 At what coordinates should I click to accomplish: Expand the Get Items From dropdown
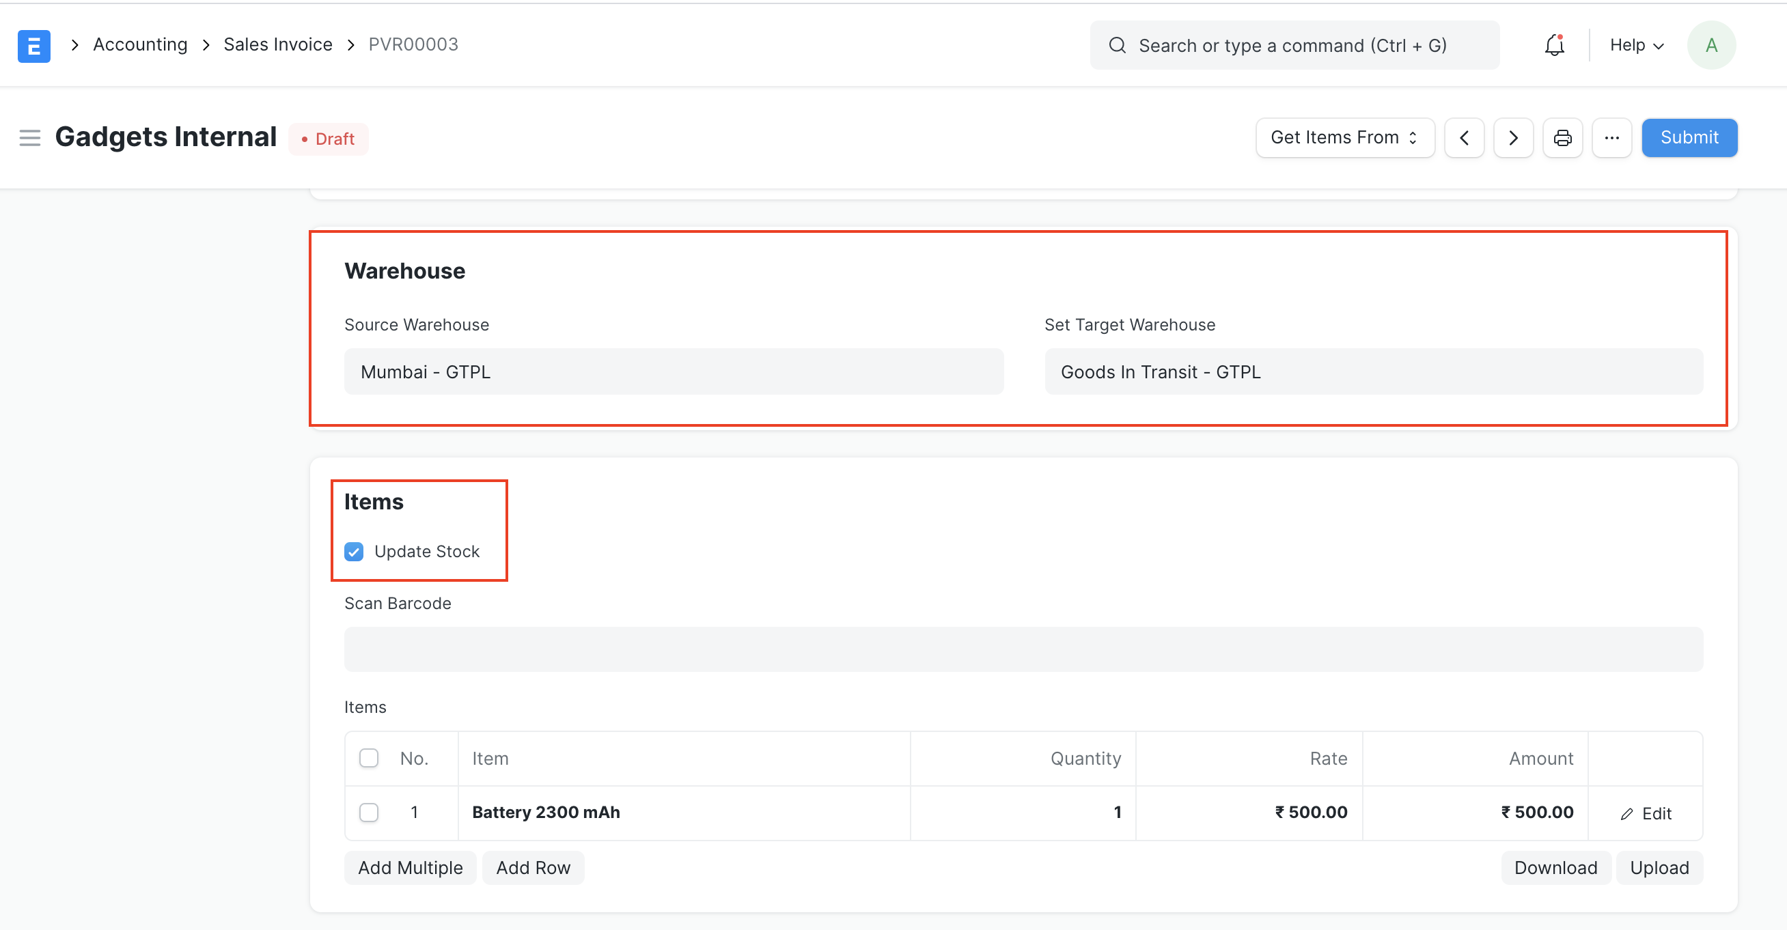[1344, 138]
